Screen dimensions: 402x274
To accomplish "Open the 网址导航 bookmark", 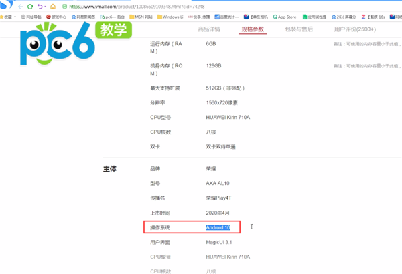I will (x=31, y=17).
